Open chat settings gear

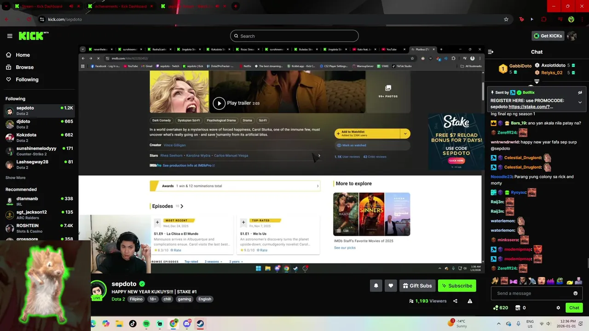coord(558,308)
